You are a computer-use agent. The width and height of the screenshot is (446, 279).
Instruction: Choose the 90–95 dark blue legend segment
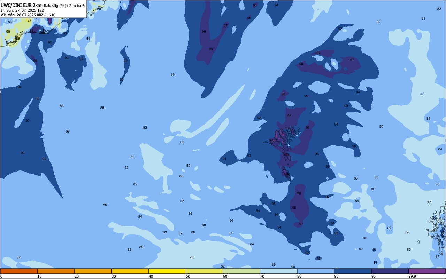[353, 271]
